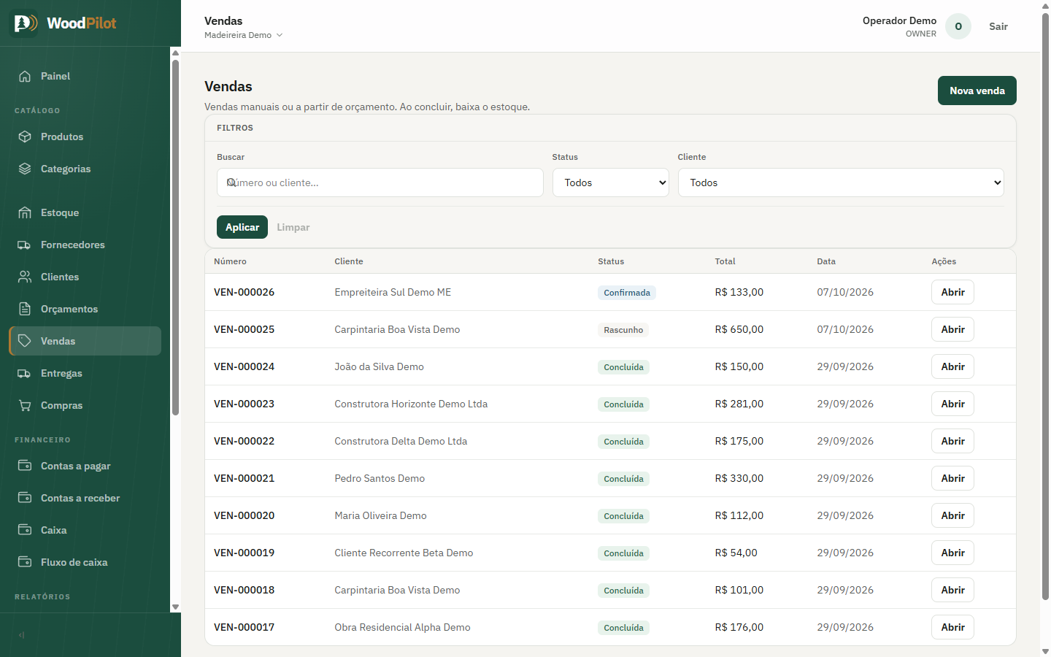This screenshot has width=1051, height=657.
Task: Expand the Madeireira Demo company switcher
Action: pyautogui.click(x=243, y=35)
